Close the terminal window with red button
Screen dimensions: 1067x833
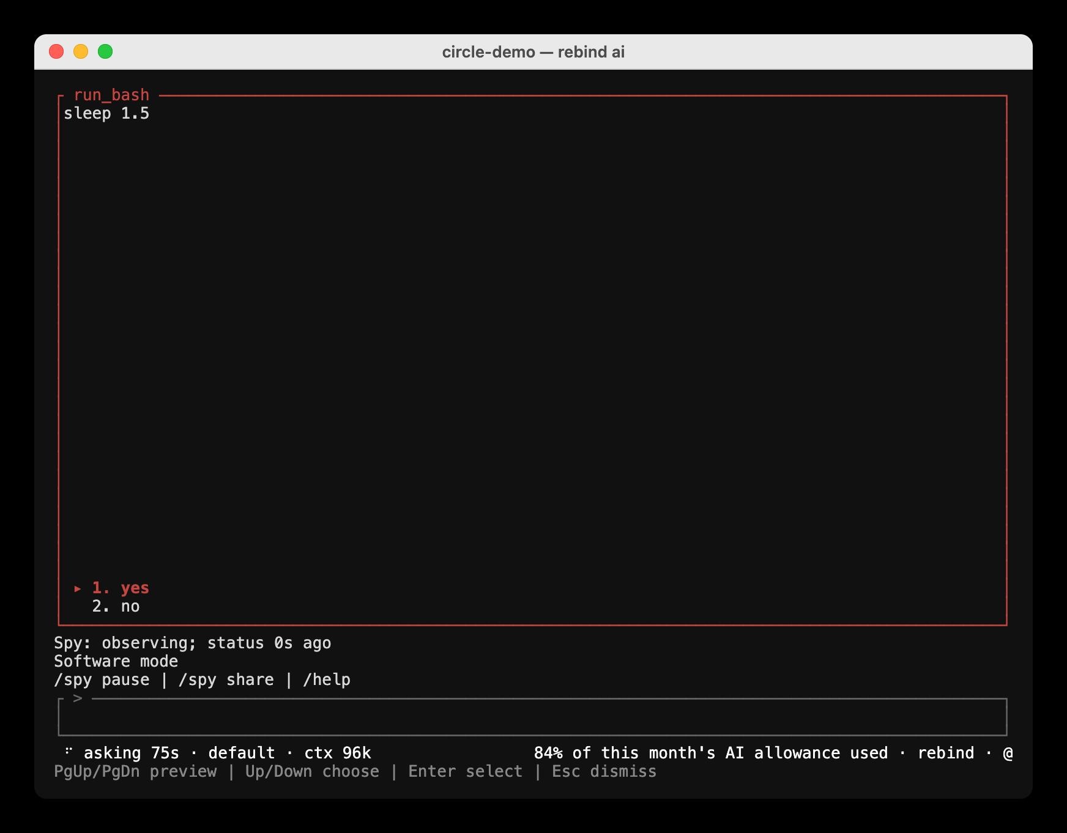[x=56, y=51]
